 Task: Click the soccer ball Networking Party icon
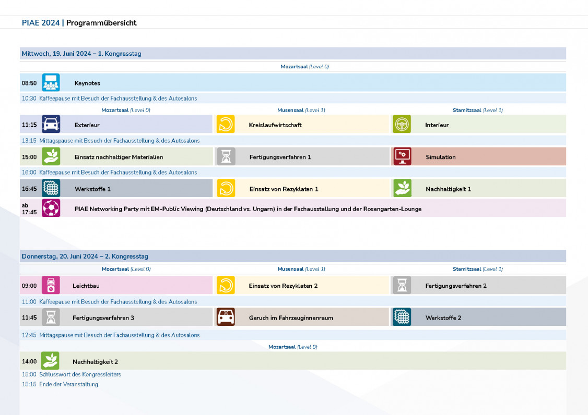(x=51, y=208)
